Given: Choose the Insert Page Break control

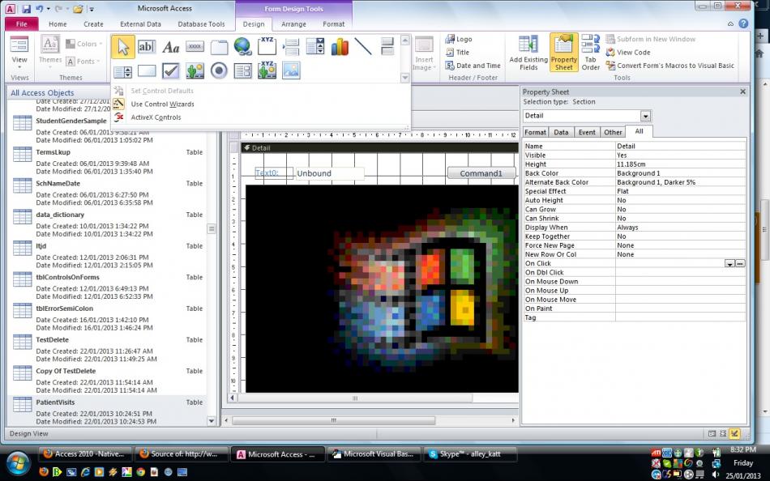Looking at the screenshot, I should [291, 47].
